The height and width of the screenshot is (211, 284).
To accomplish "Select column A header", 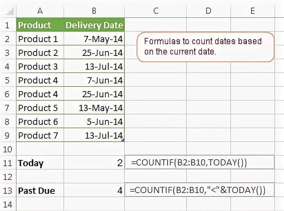I will 40,11.
